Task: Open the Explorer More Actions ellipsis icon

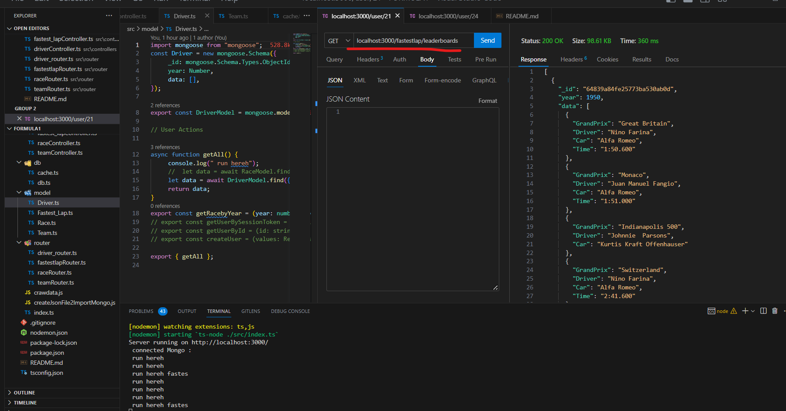Action: pos(108,15)
